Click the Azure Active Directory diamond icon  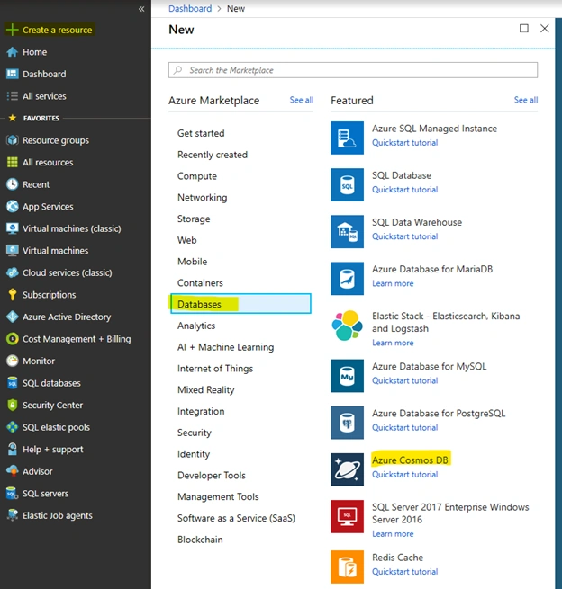coord(12,317)
